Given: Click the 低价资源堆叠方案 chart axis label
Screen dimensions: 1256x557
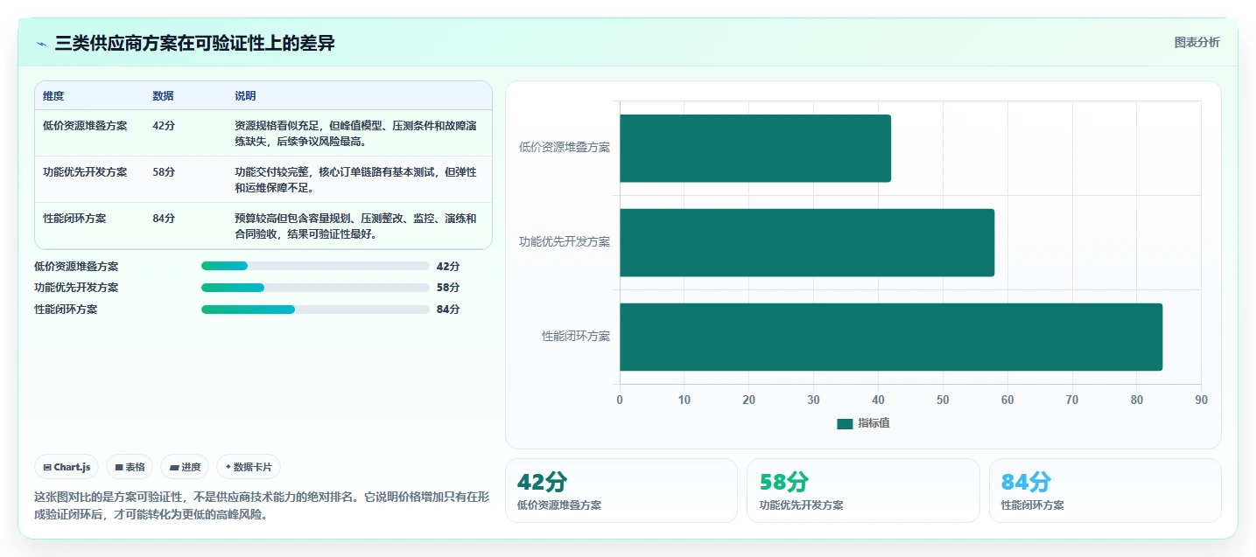Looking at the screenshot, I should pyautogui.click(x=565, y=148).
